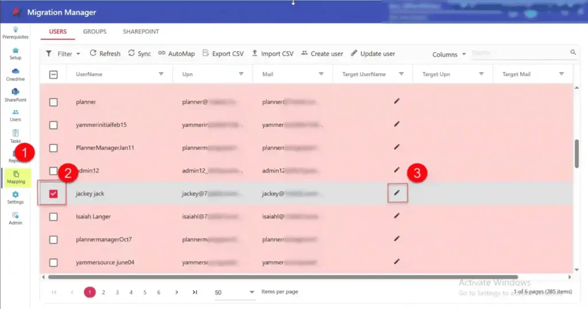
Task: Open the items per page dropdown
Action: [x=234, y=292]
